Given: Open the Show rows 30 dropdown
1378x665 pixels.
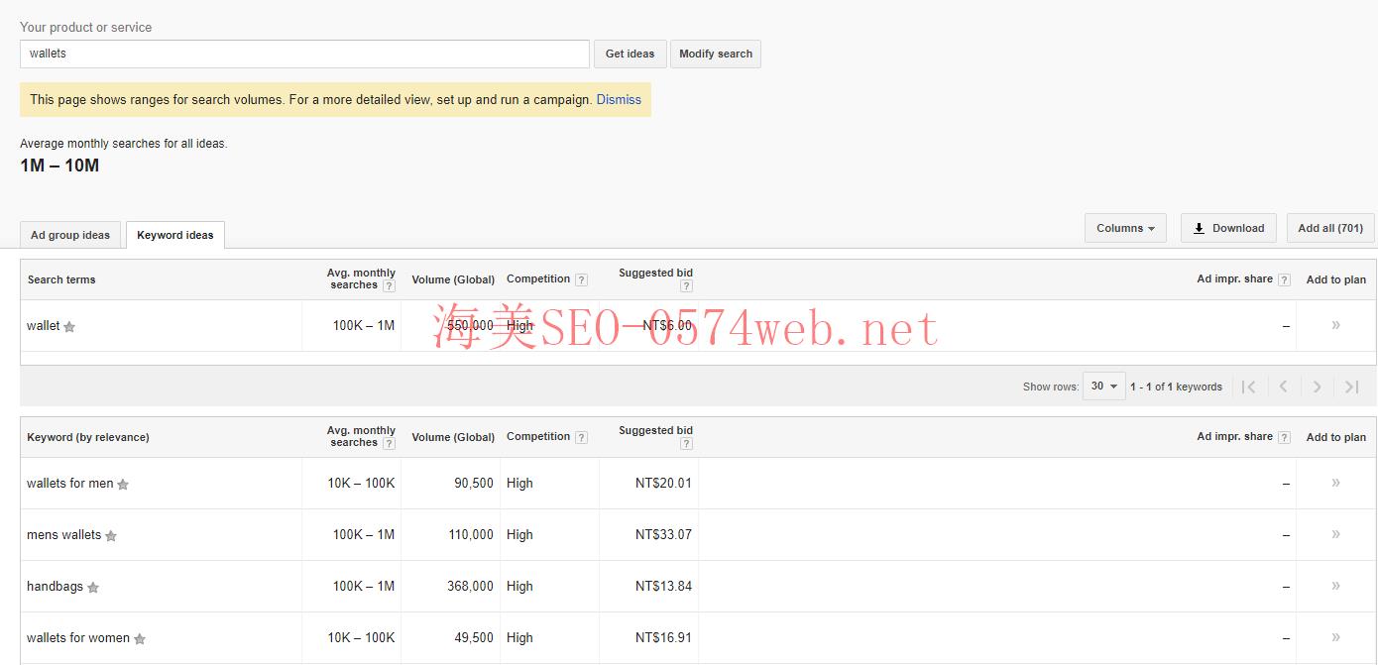Looking at the screenshot, I should pyautogui.click(x=1103, y=387).
